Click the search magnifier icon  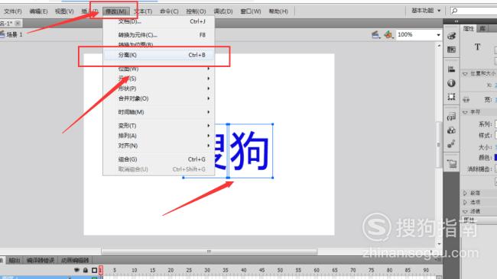454,11
